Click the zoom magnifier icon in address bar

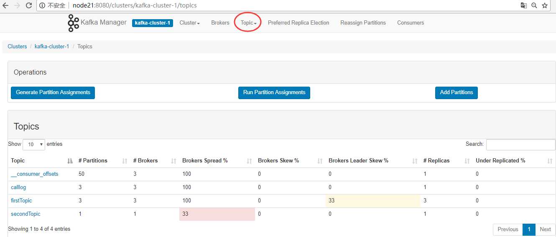[534, 5]
